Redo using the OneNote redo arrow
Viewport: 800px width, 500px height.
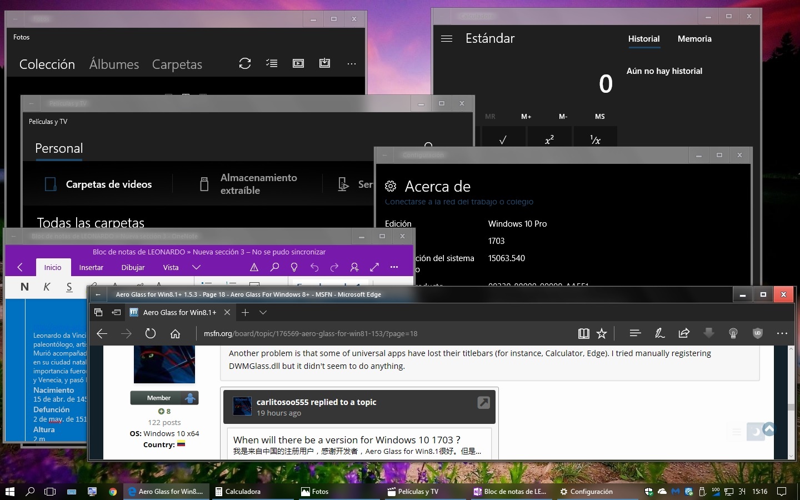point(334,267)
